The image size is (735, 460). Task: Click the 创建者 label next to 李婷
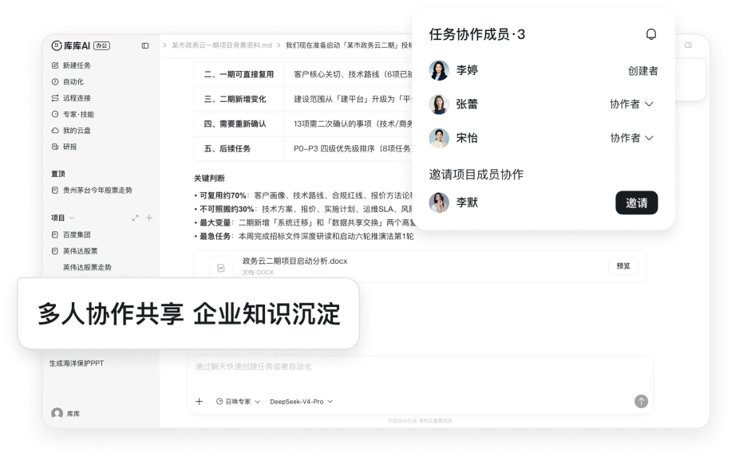tap(642, 71)
